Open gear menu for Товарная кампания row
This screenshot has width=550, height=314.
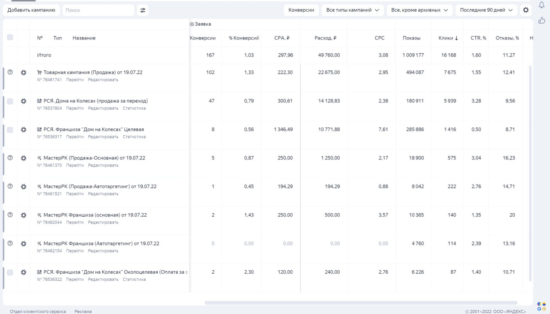[x=24, y=72]
